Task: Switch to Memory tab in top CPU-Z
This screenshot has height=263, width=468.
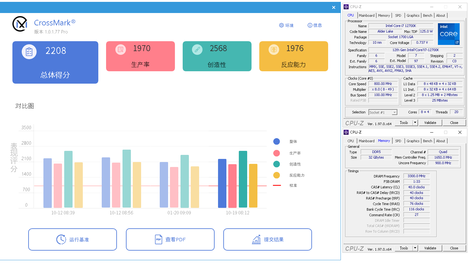Action: 384,15
